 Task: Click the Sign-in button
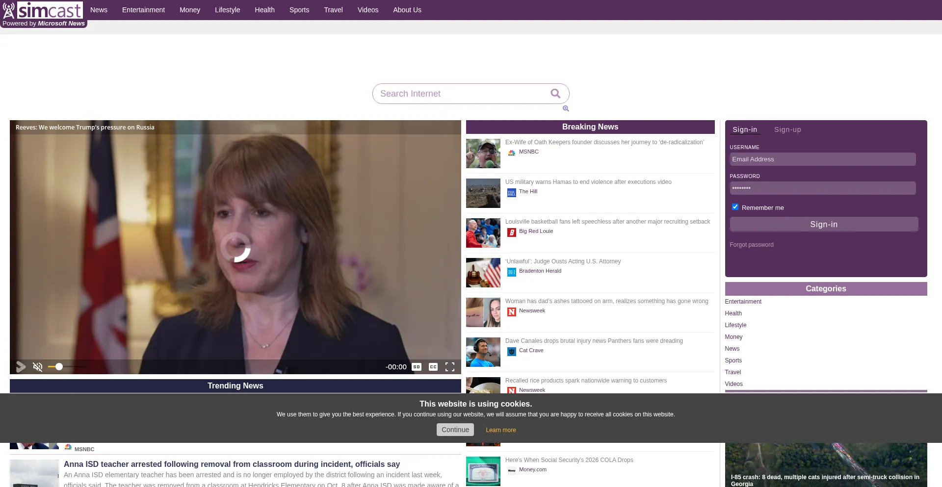823,225
